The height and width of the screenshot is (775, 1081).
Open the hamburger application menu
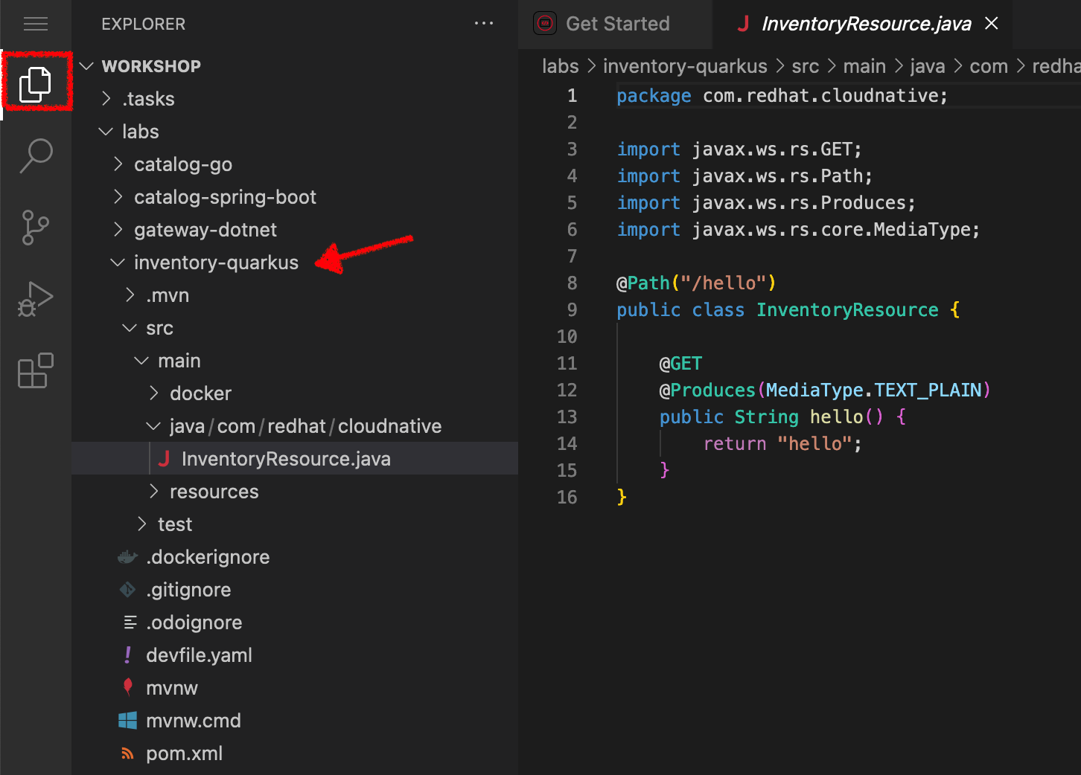[x=35, y=24]
